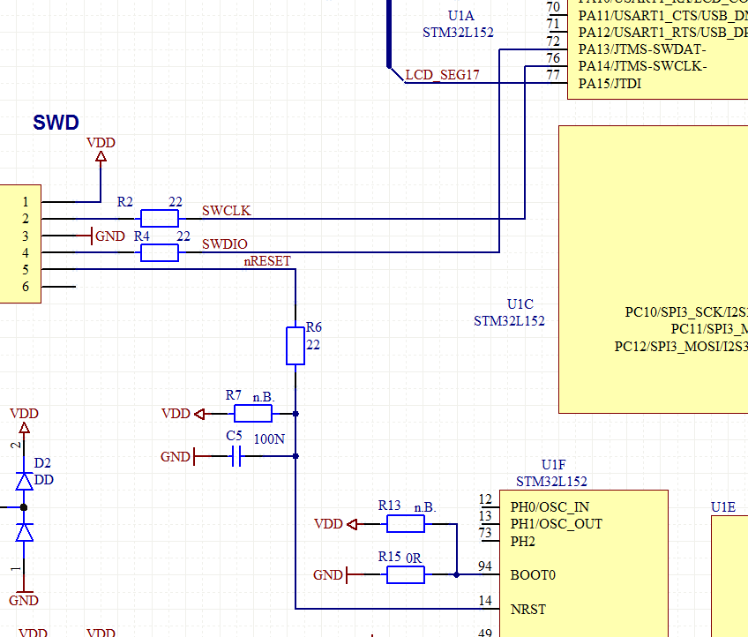The image size is (748, 637).
Task: Select the 0R resistor R15 symbol
Action: click(x=406, y=575)
